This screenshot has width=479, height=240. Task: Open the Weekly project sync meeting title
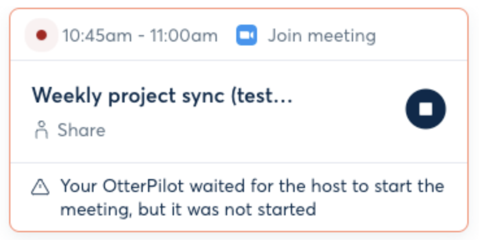tap(162, 95)
